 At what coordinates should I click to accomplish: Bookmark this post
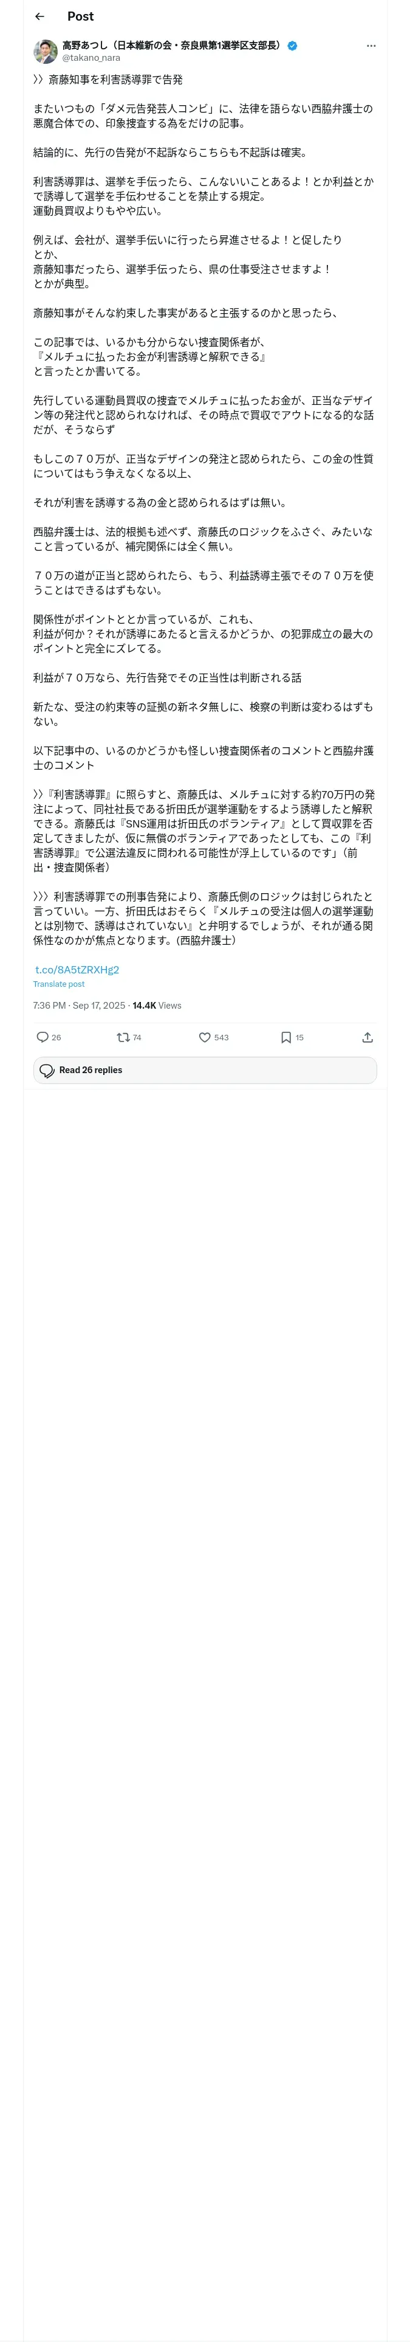[285, 1037]
